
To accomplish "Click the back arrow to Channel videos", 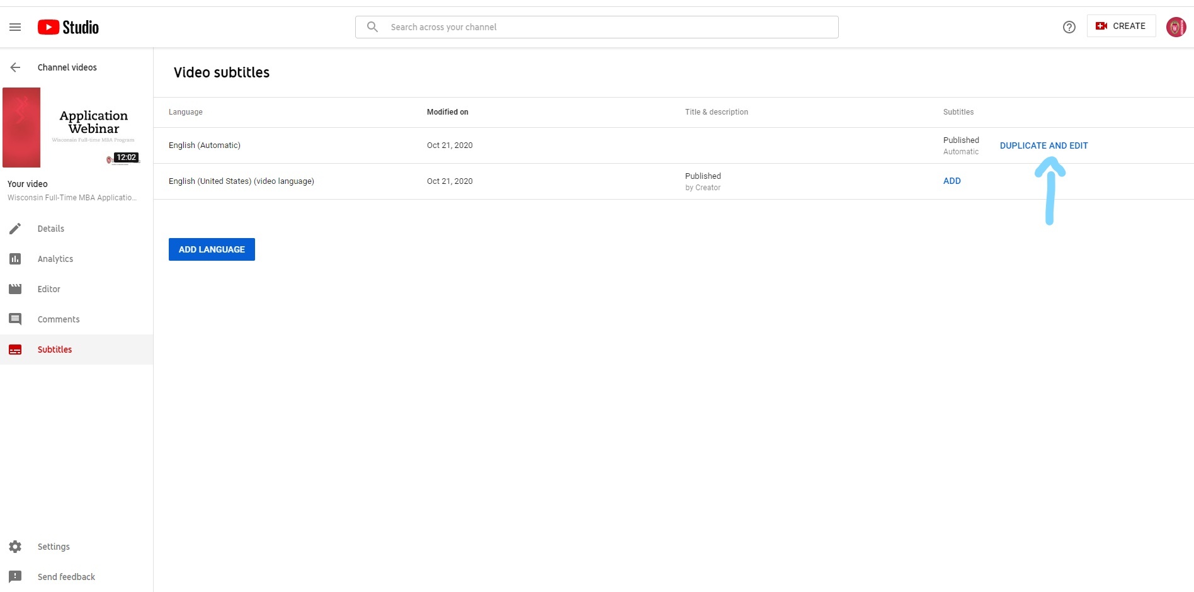I will click(15, 67).
